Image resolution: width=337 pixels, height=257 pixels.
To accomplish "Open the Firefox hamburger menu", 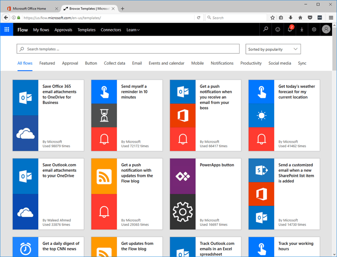I will [x=331, y=17].
